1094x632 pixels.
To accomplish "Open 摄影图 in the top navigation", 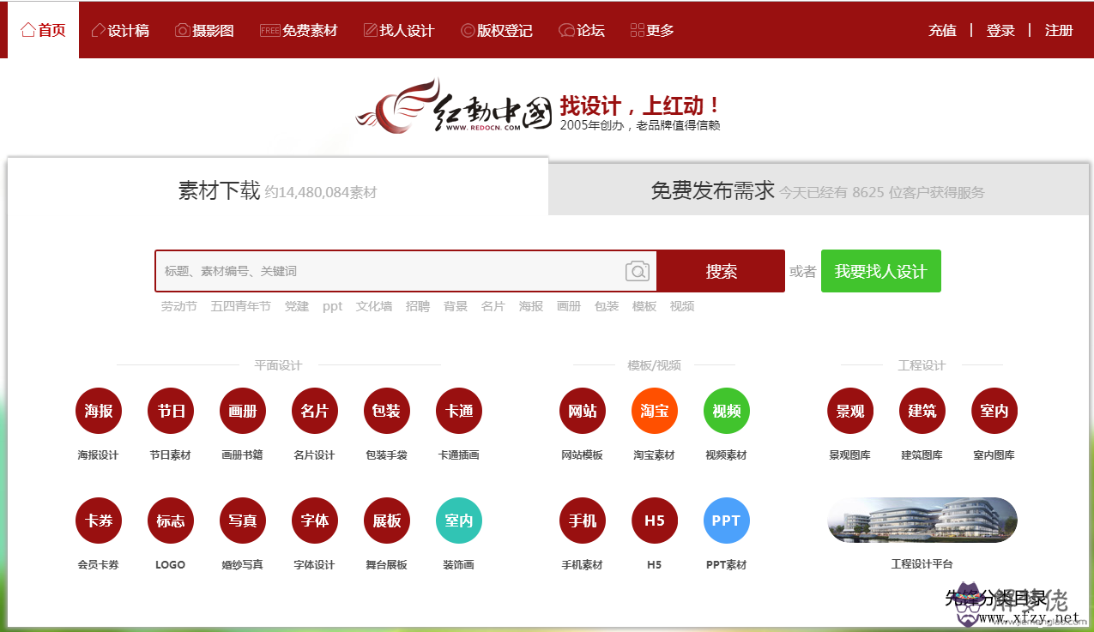I will [204, 30].
